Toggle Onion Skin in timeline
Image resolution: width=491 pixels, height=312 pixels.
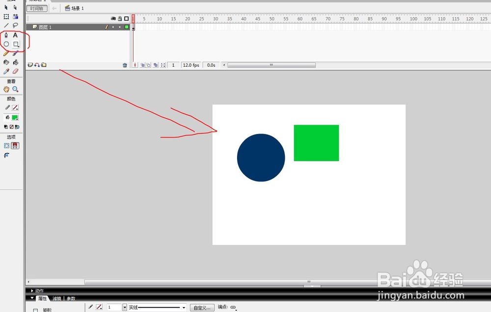coord(142,65)
